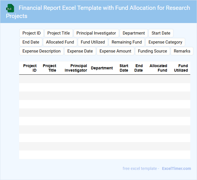Choose the Remaining Fund tag
This screenshot has width=197, height=180.
coord(127,42)
